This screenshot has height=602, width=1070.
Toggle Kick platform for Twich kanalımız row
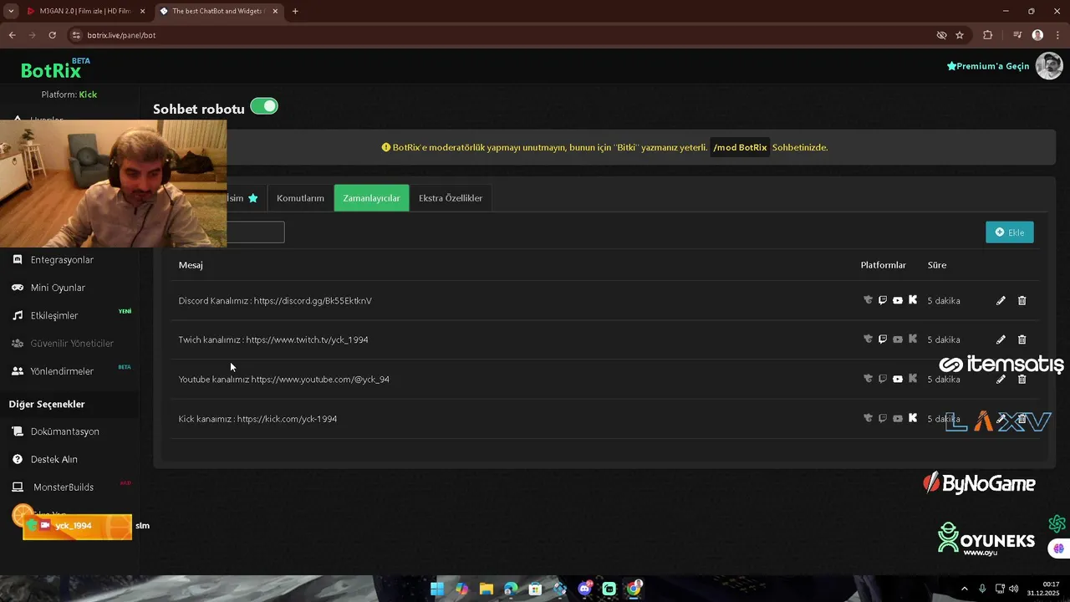tap(913, 339)
